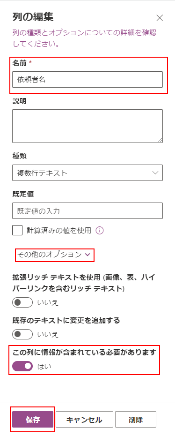175x436 pixels.
Task: Click the 削除 button
Action: (136, 419)
